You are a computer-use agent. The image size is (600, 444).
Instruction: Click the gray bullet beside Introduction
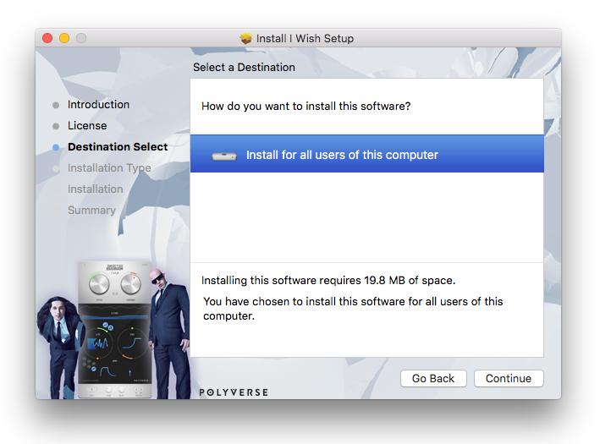coord(56,105)
